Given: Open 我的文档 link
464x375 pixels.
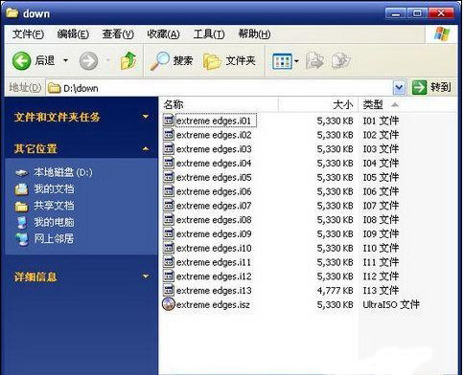Looking at the screenshot, I should click(x=54, y=189).
